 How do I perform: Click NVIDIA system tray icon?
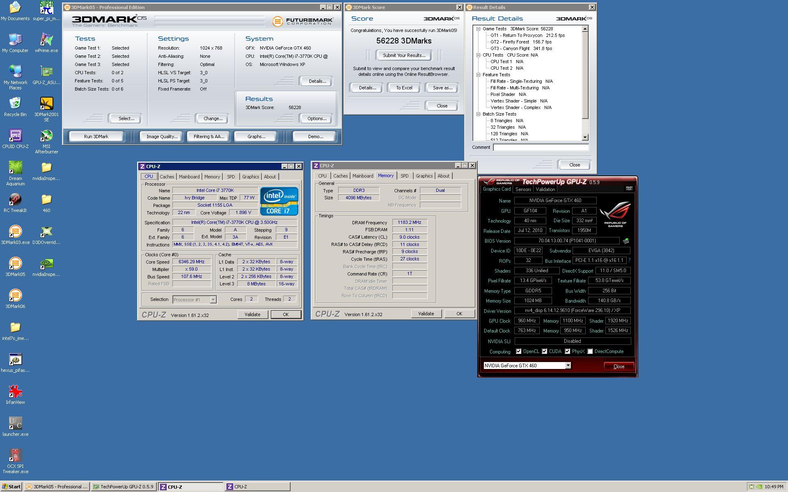click(759, 487)
